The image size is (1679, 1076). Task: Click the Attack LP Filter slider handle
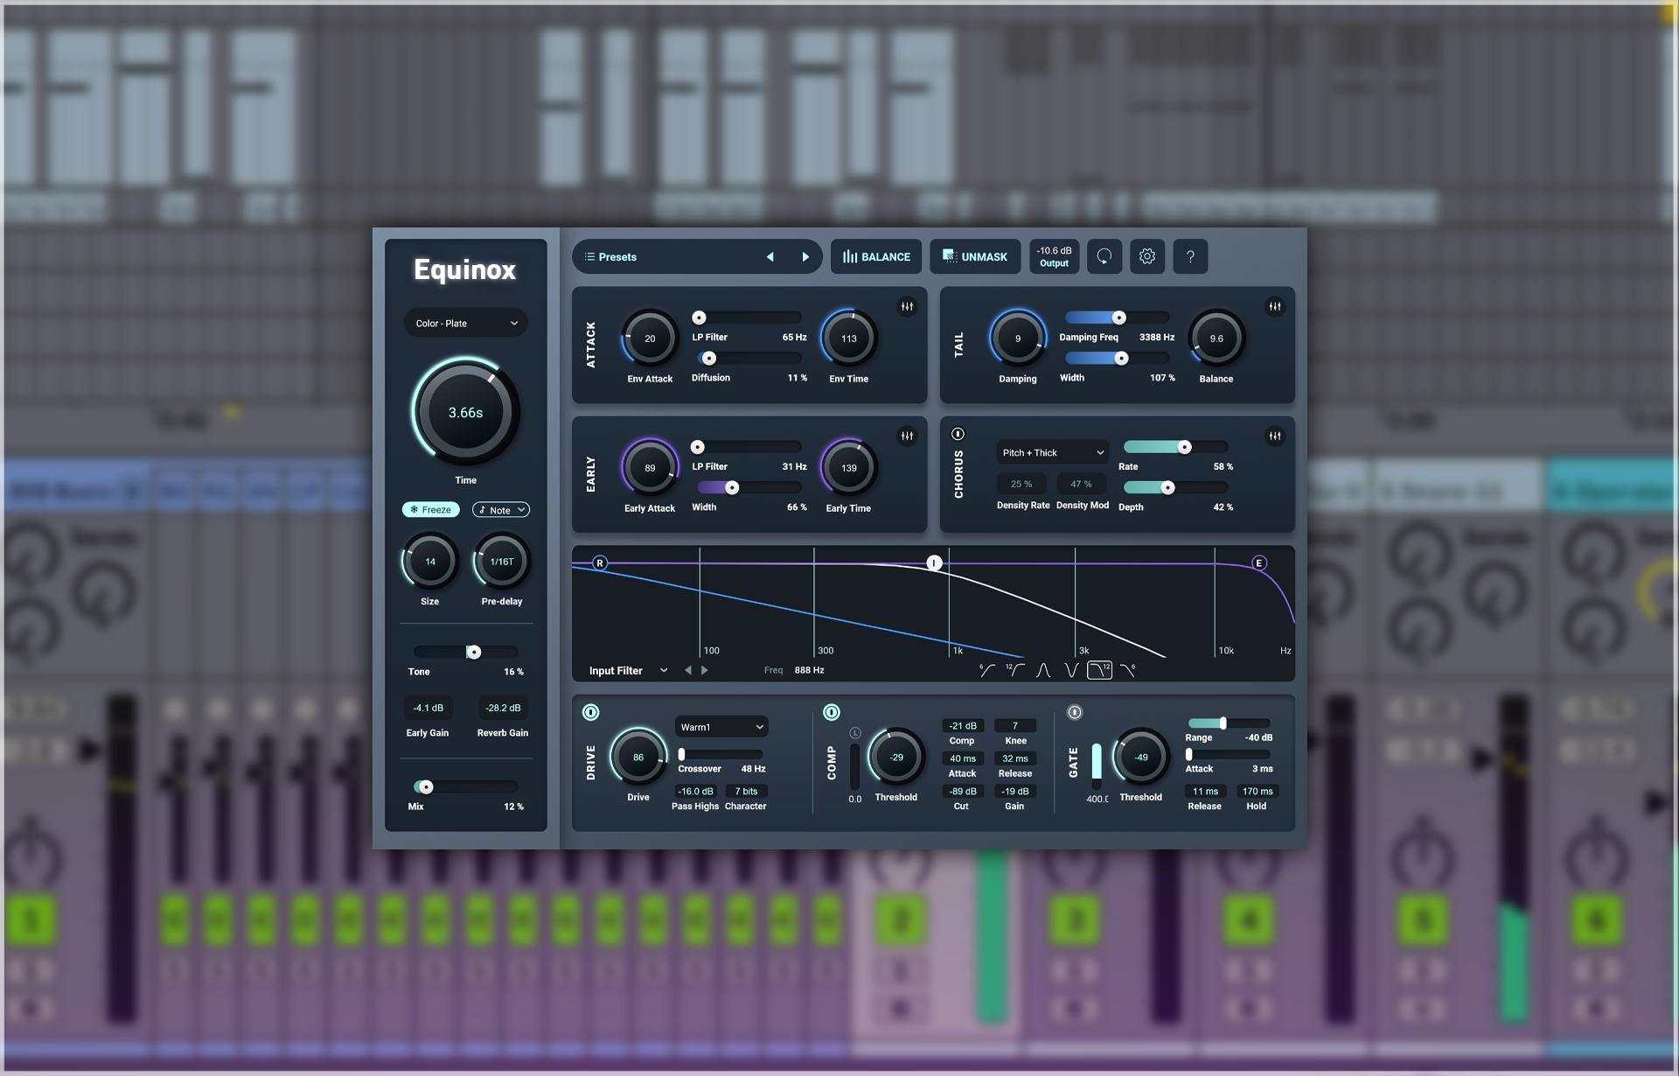(x=699, y=318)
